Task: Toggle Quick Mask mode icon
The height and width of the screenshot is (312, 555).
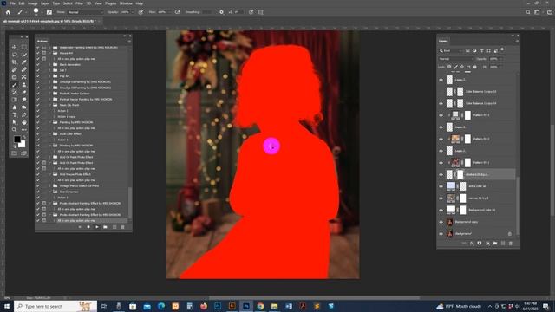Action: (x=14, y=153)
